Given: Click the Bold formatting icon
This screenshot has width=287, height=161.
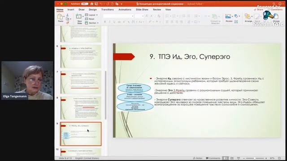Looking at the screenshot, I should 105,22.
